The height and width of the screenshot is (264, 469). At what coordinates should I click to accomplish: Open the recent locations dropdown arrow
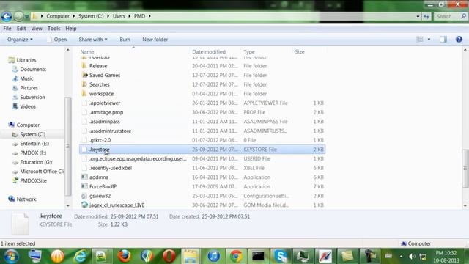click(x=26, y=17)
